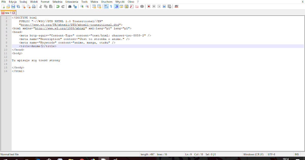This screenshot has height=160, width=305.
Task: Click the 'Windows (CR LF)' status bar entry
Action: (253, 154)
